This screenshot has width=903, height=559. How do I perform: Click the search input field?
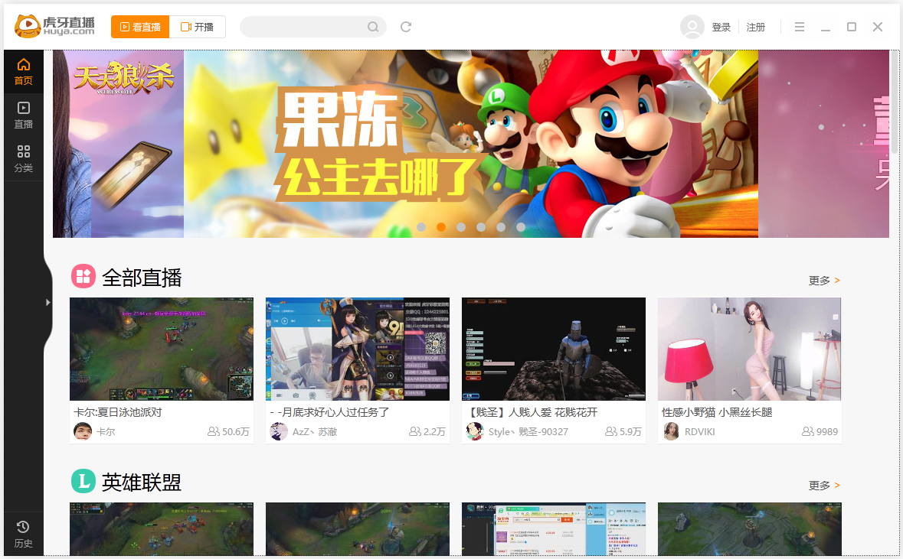click(x=312, y=27)
